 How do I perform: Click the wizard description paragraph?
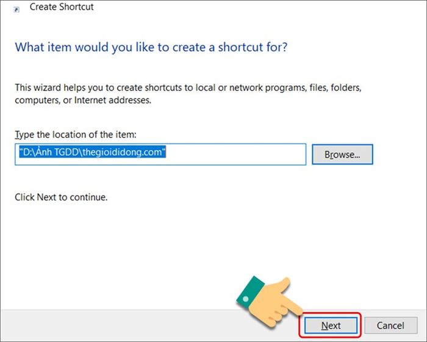click(x=188, y=94)
